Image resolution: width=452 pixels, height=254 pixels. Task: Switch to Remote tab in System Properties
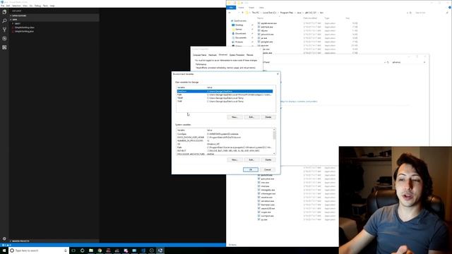(x=250, y=55)
